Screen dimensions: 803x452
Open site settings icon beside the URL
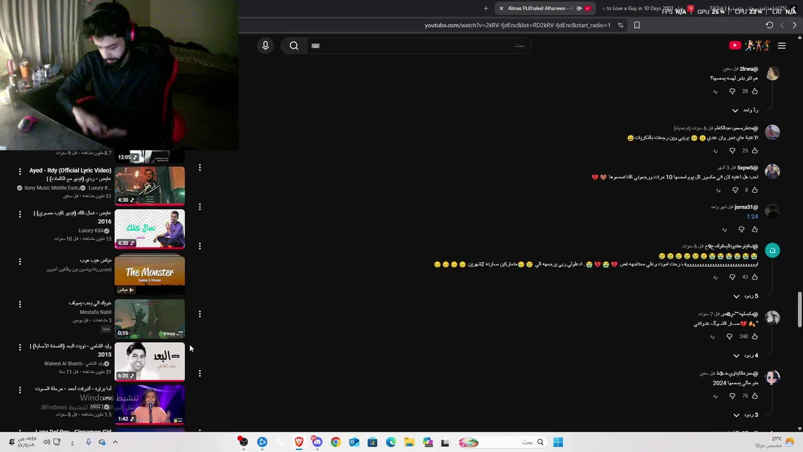(620, 25)
